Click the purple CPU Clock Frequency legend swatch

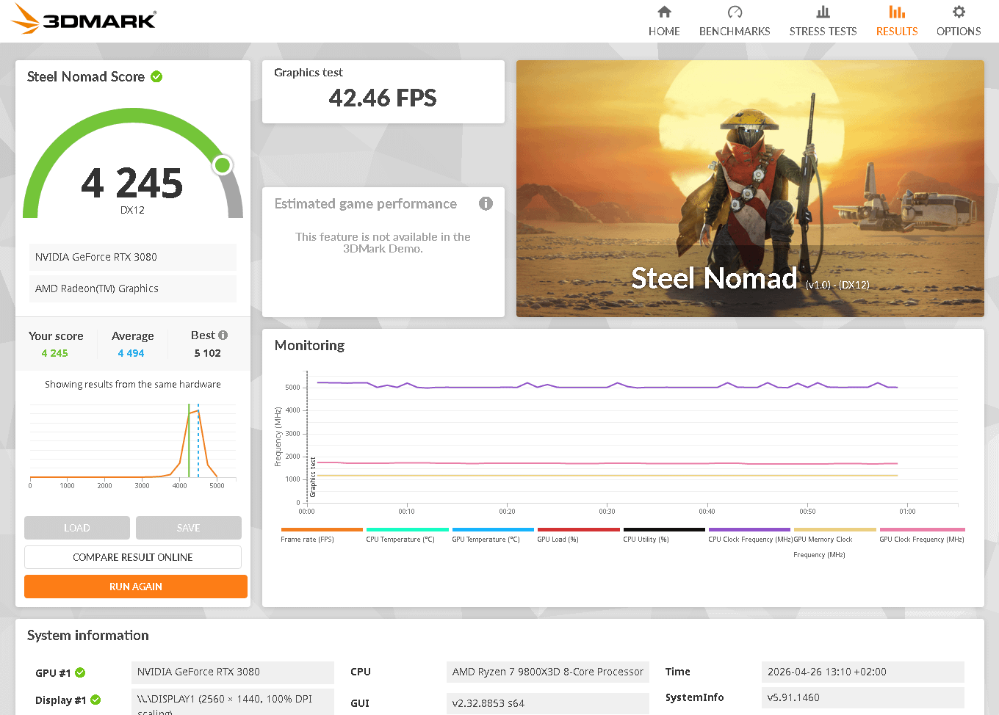tap(749, 529)
